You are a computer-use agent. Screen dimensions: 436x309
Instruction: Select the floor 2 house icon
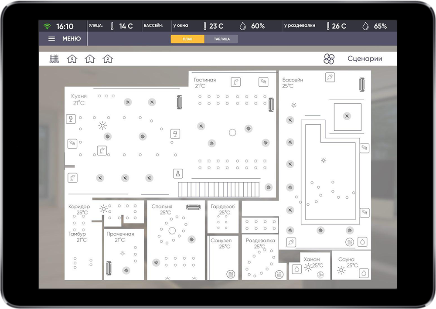107,59
